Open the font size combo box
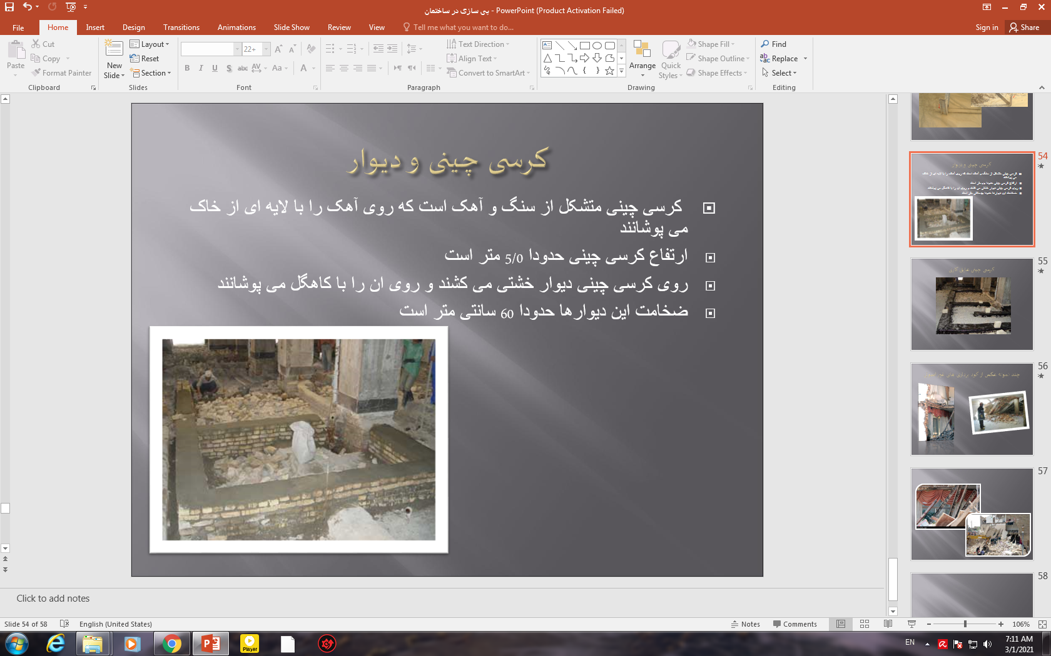Image resolution: width=1051 pixels, height=656 pixels. tap(256, 49)
